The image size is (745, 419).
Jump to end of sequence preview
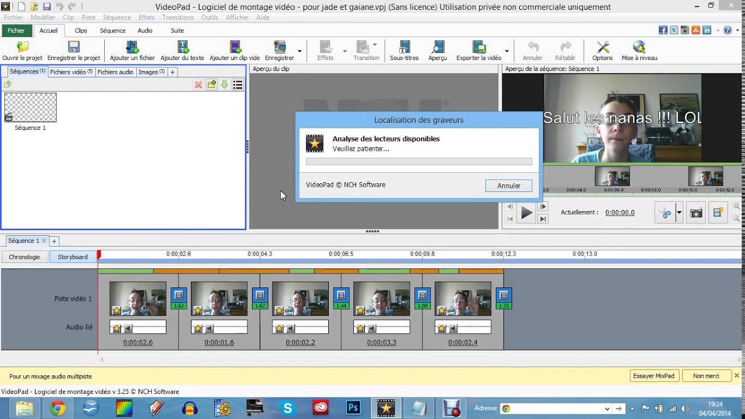pyautogui.click(x=543, y=219)
